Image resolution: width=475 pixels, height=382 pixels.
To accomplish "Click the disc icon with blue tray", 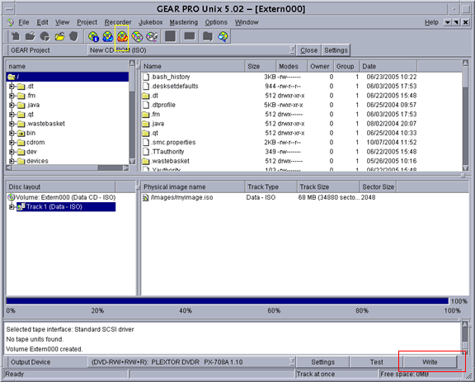I will pyautogui.click(x=107, y=36).
